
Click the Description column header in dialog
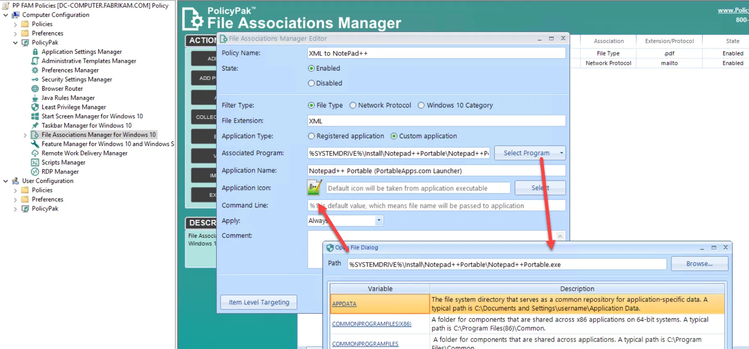pos(577,289)
